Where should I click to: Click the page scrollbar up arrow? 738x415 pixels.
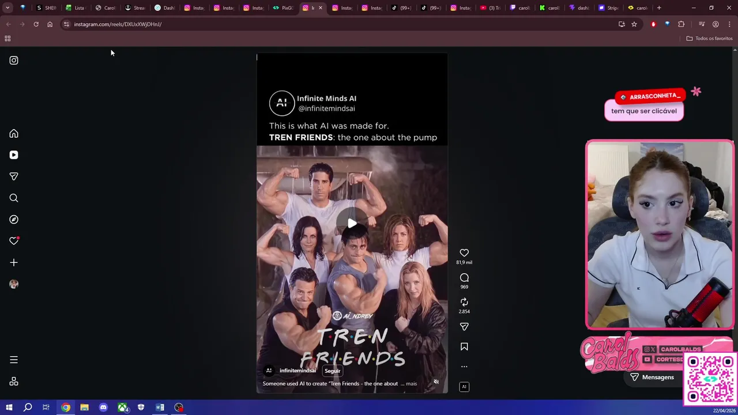pyautogui.click(x=735, y=50)
